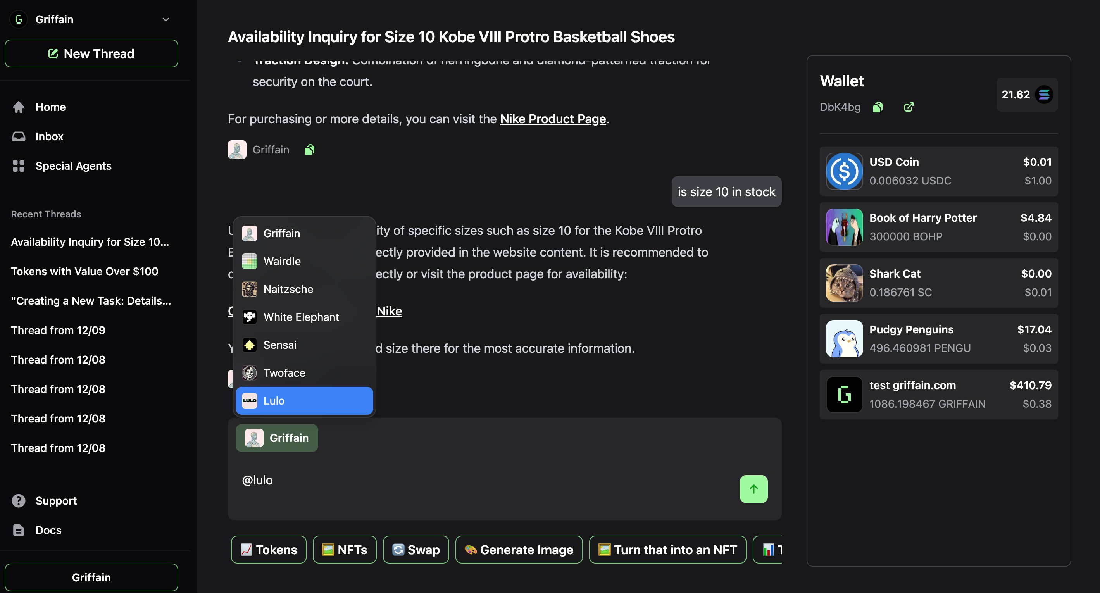
Task: Click the Swap suggestion chip
Action: [x=416, y=550]
